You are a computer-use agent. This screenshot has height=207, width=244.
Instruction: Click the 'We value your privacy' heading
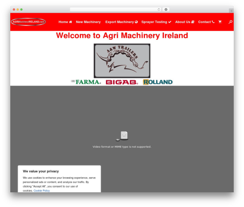[41, 171]
